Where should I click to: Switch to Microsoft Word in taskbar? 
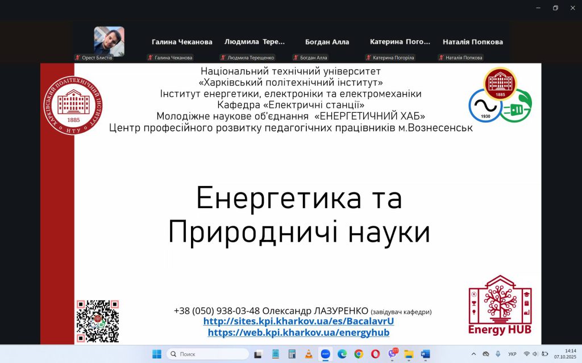425,354
